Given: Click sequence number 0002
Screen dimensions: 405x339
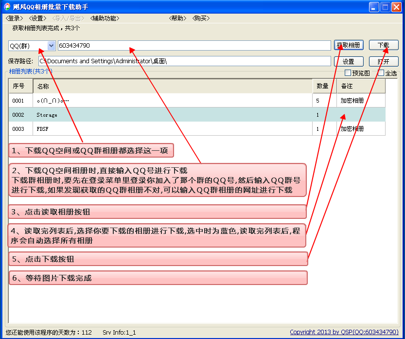Looking at the screenshot, I should click(x=18, y=115).
